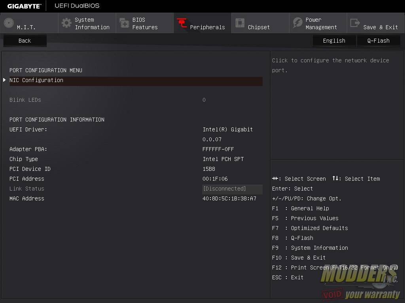This screenshot has height=303, width=405.
Task: Open the English language selector
Action: pyautogui.click(x=334, y=41)
